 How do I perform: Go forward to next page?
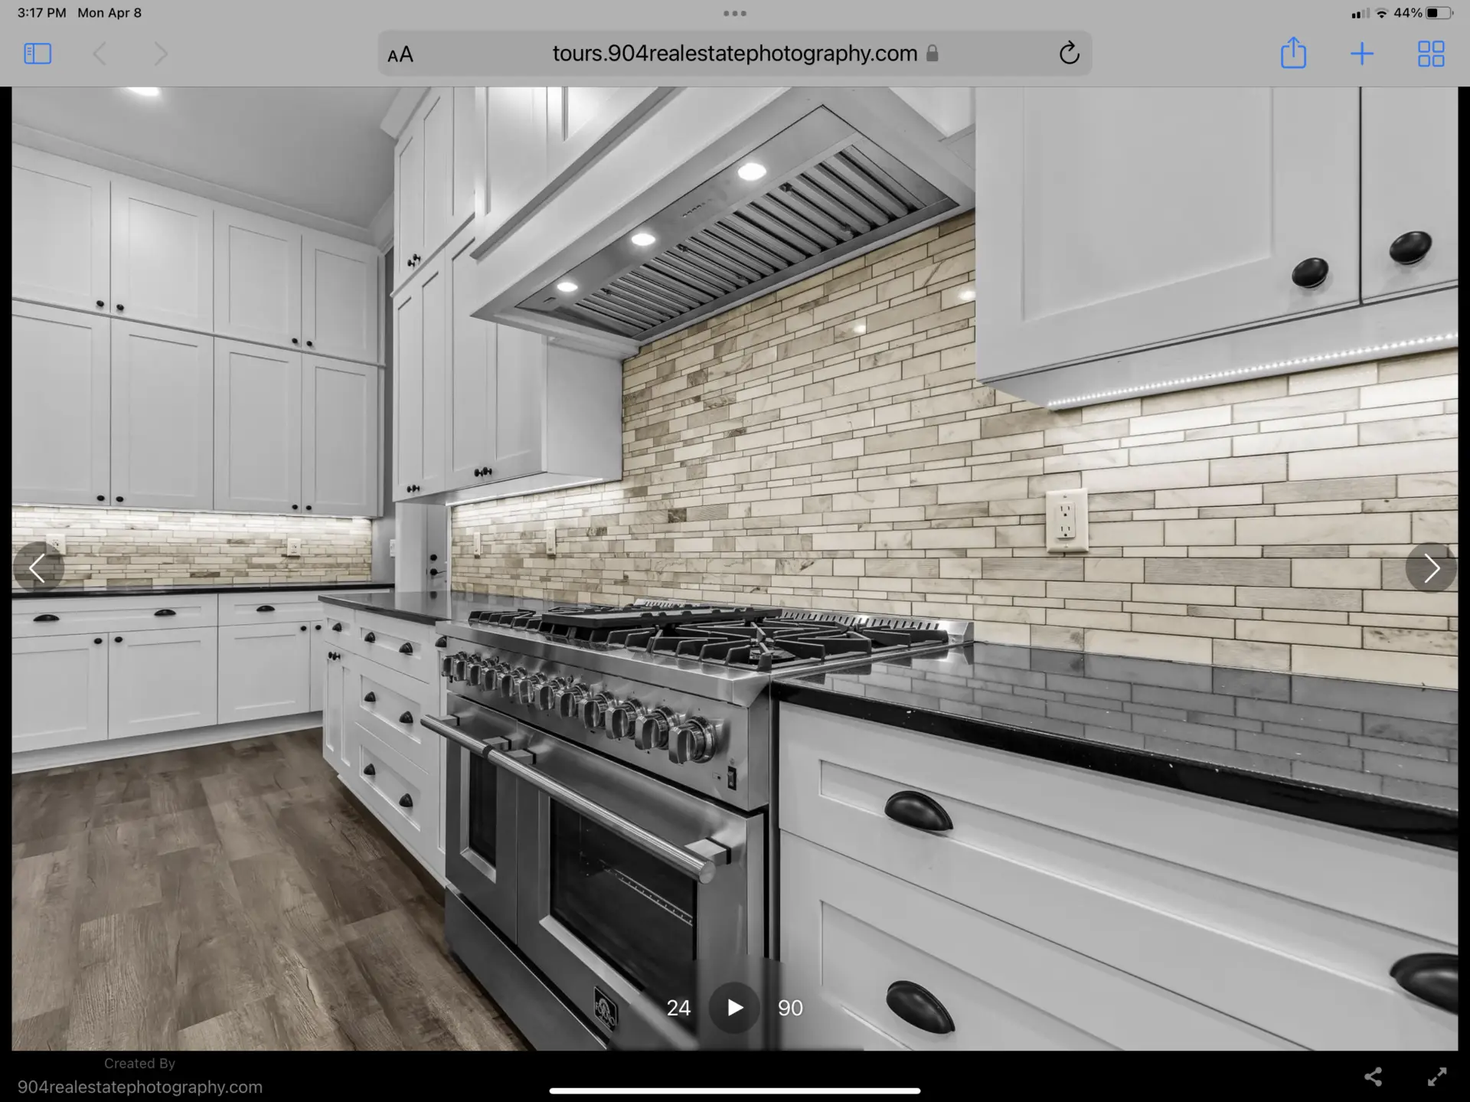click(160, 54)
